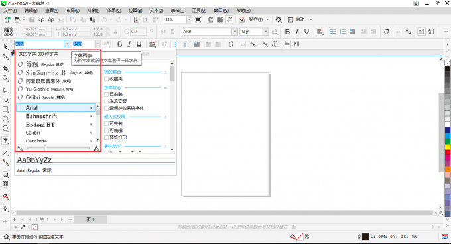Collapse the 我的集合 filter section
The image size is (451, 244).
tap(166, 72)
